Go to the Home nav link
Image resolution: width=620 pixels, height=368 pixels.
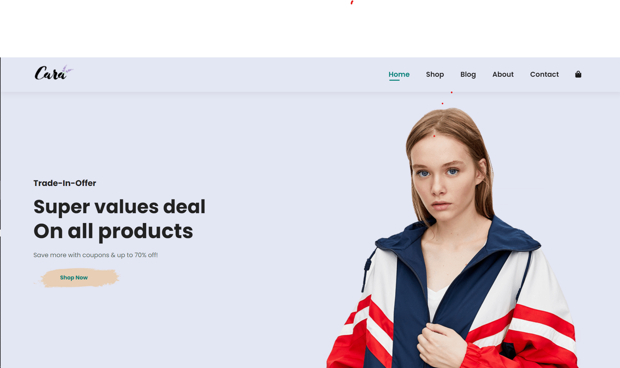point(399,74)
